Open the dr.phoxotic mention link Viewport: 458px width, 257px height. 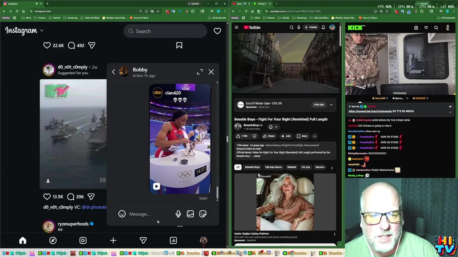(94, 207)
